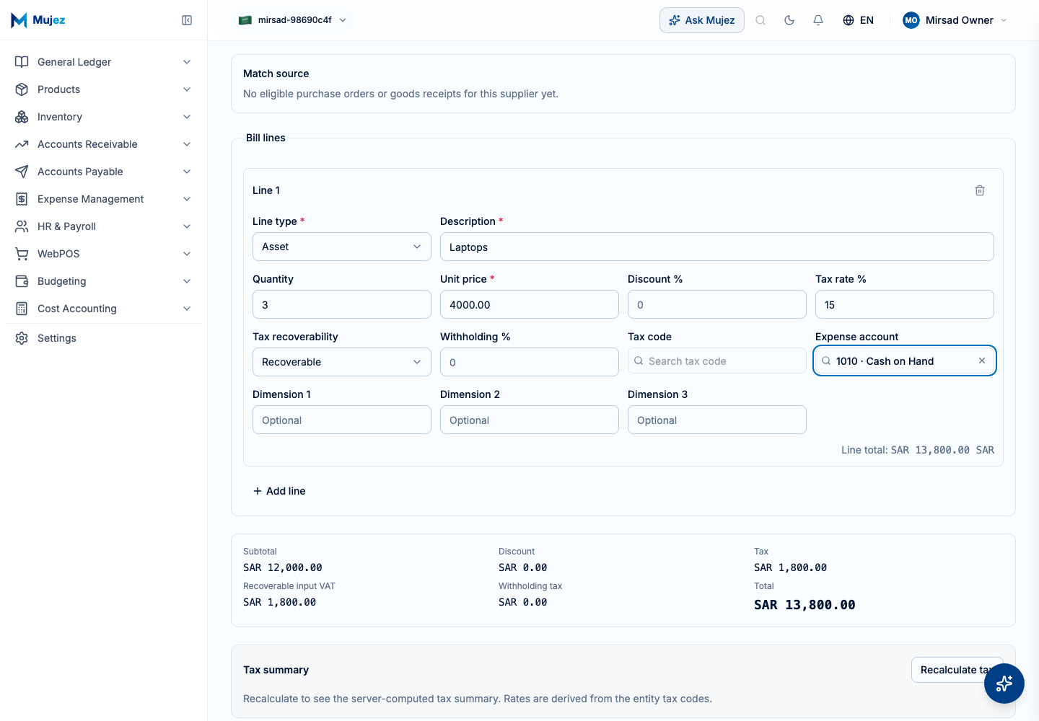
Task: Expand General Ledger menu
Action: 187,62
